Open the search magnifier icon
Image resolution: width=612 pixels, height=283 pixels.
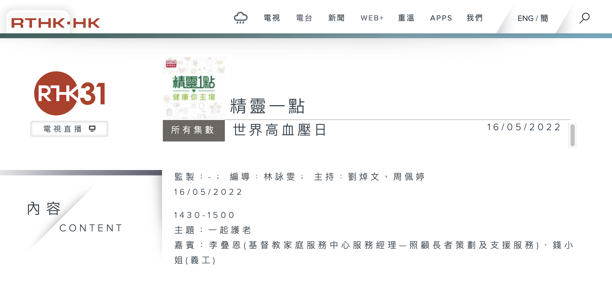pyautogui.click(x=584, y=18)
